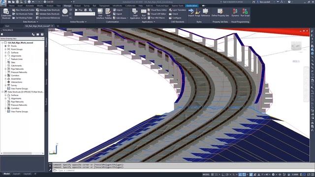Click Import in the Customization panel
The width and height of the screenshot is (315, 177).
[118, 10]
